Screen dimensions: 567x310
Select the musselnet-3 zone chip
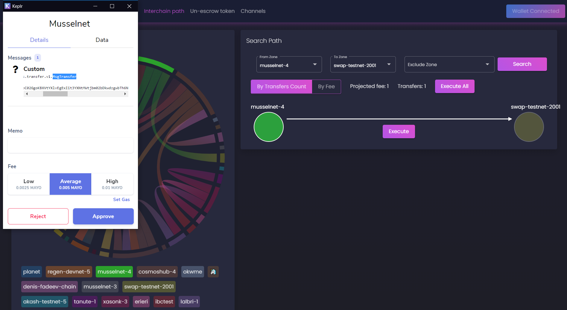pos(100,287)
